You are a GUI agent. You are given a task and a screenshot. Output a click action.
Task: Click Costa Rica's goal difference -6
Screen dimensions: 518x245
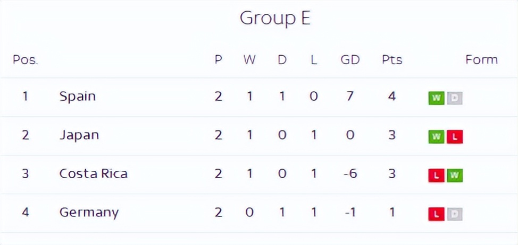pos(349,174)
